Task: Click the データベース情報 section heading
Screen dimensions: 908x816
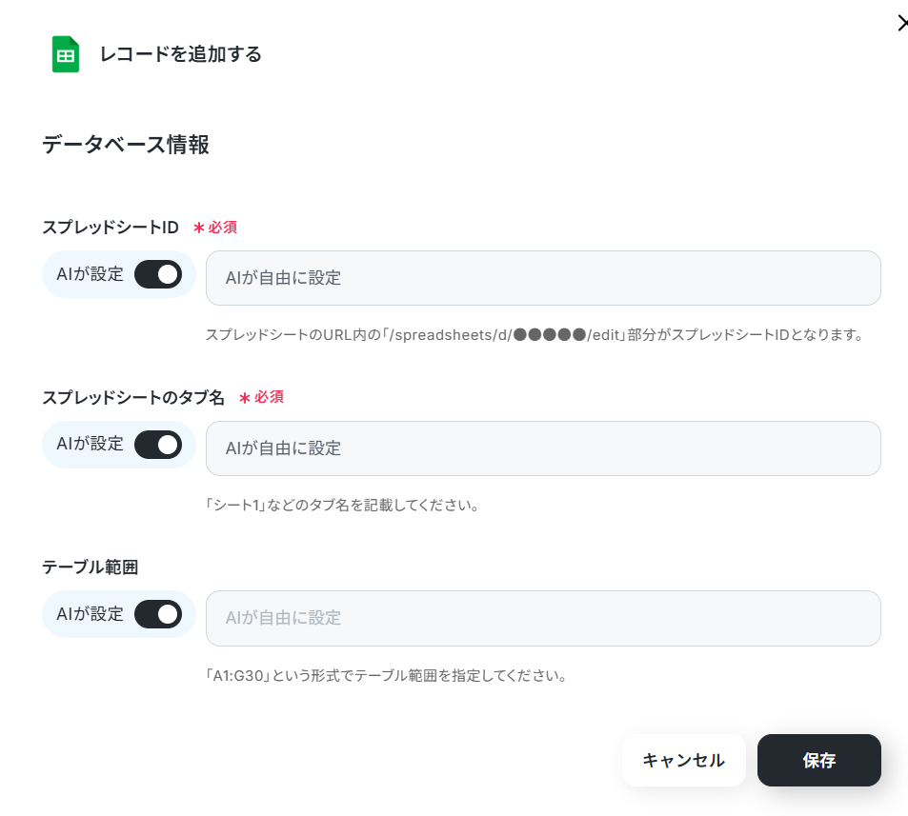Action: [x=126, y=145]
